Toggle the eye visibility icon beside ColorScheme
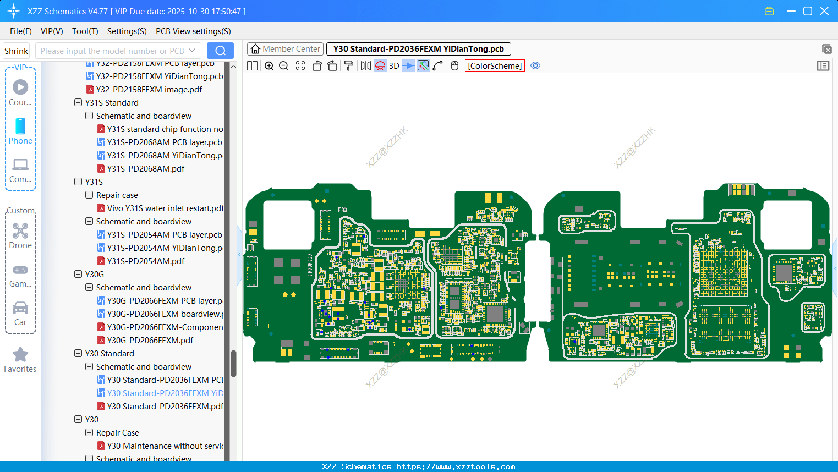The image size is (838, 472). pos(535,65)
